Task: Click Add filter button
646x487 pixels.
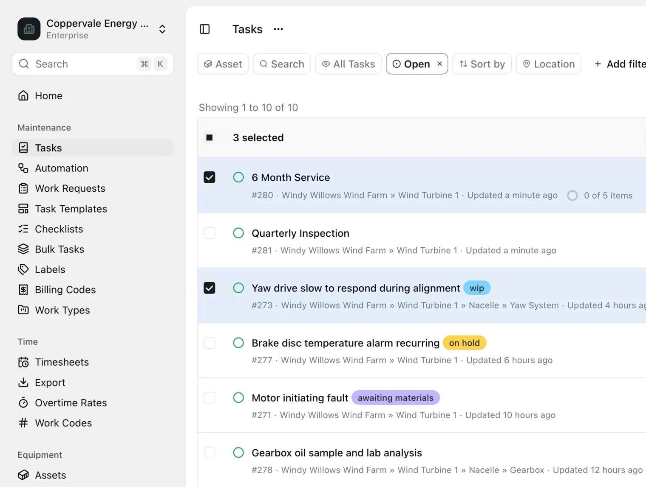Action: (x=620, y=64)
